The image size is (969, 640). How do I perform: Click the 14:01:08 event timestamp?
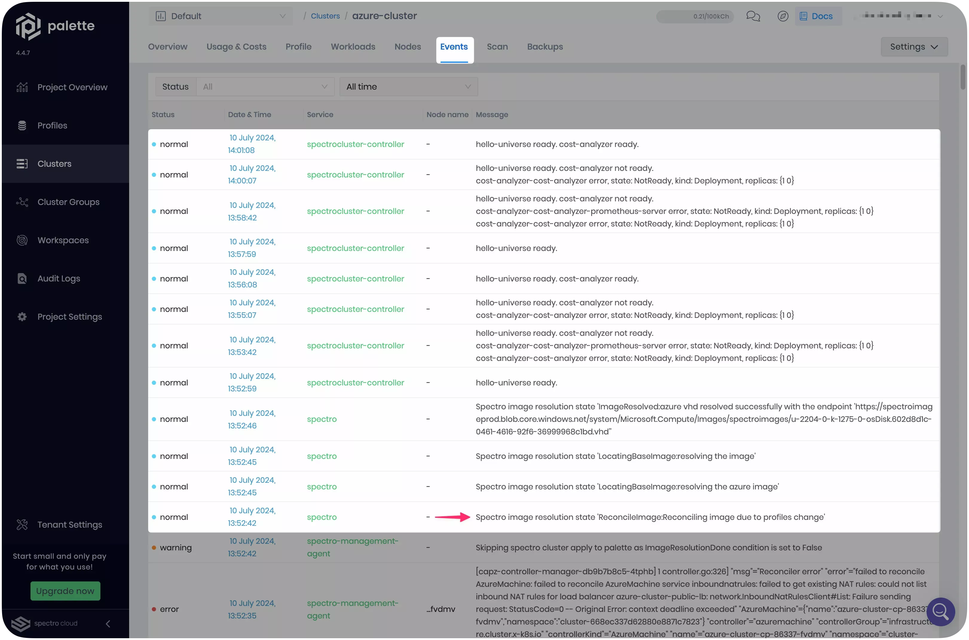[252, 144]
